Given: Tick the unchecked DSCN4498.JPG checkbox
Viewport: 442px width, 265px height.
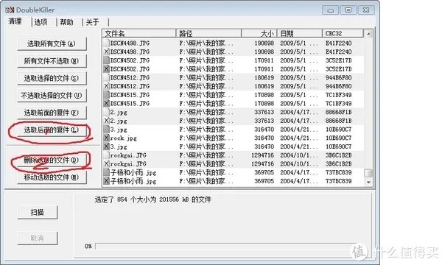Looking at the screenshot, I should 106,43.
